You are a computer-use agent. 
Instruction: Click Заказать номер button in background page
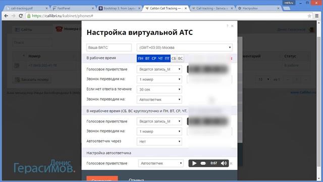[32, 79]
